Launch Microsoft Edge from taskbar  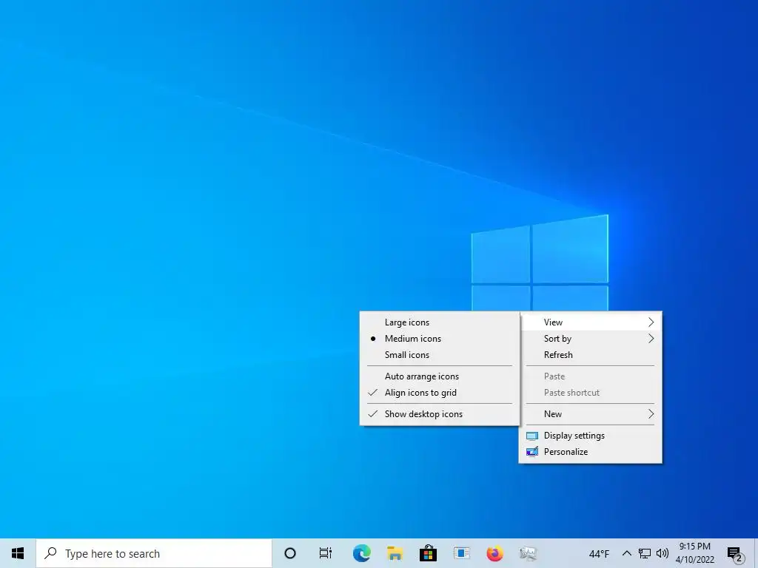click(x=361, y=553)
